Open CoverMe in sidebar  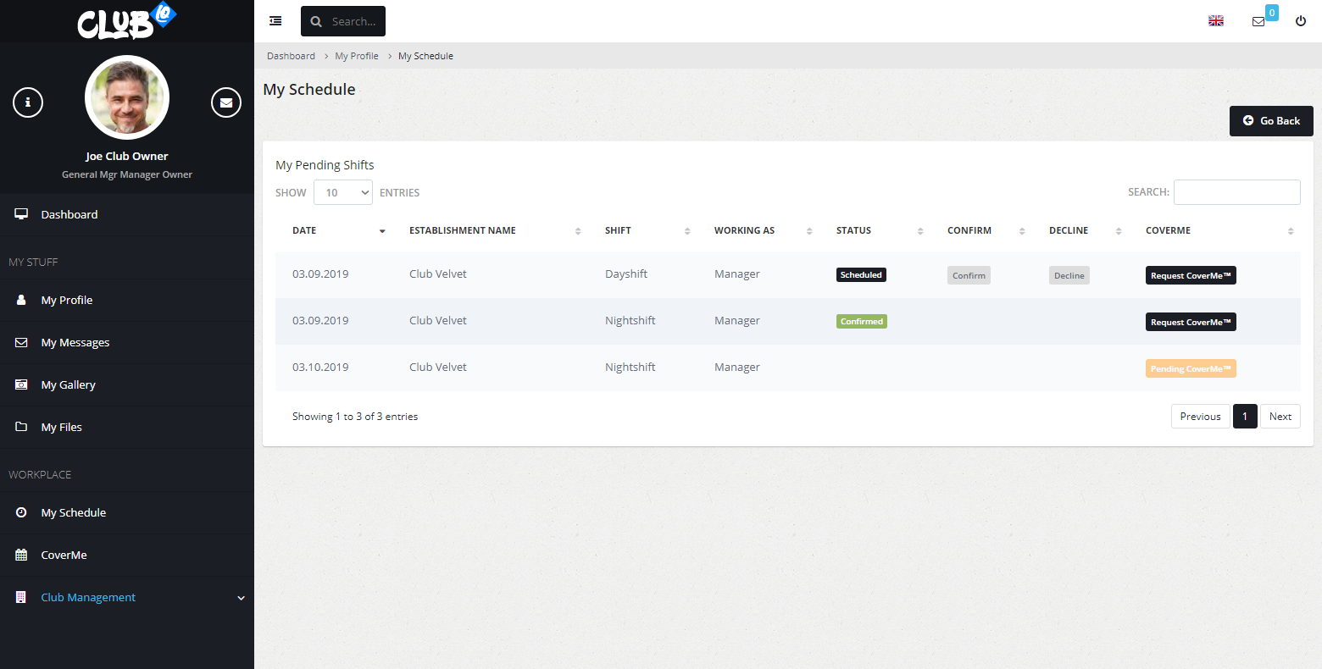point(64,555)
